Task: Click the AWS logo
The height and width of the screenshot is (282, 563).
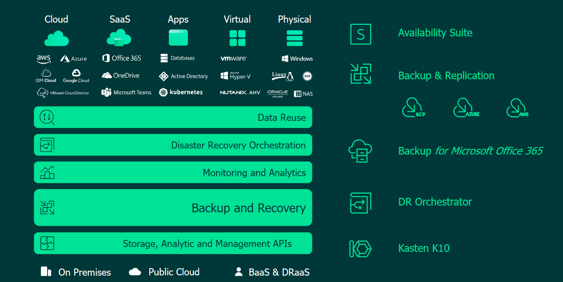Action: [x=44, y=59]
